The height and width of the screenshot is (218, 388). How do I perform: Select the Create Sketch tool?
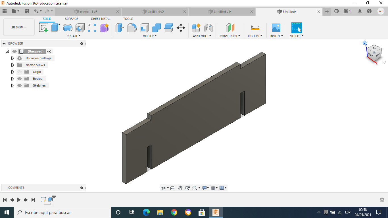tap(43, 28)
